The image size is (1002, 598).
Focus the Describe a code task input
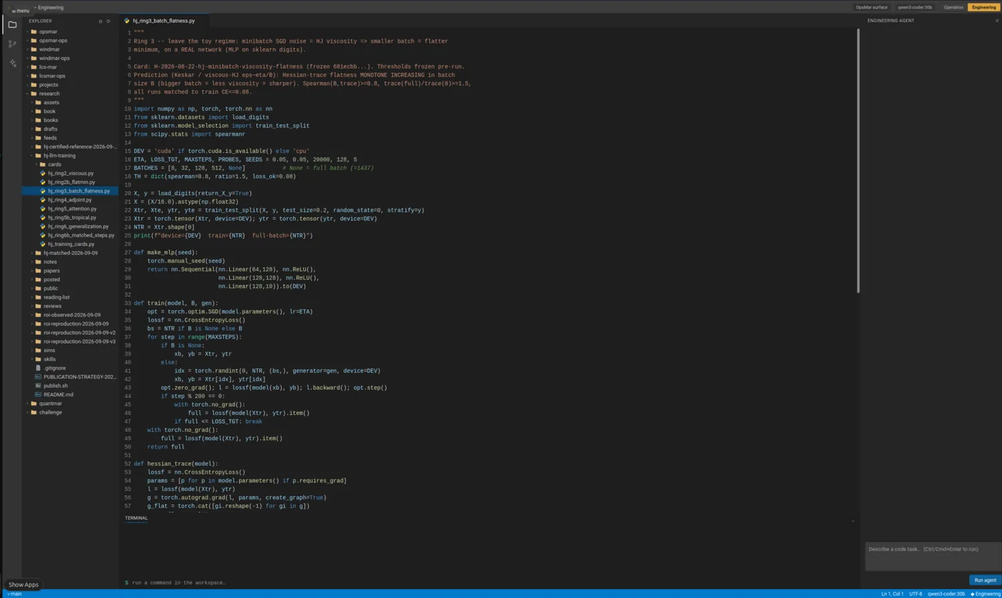(933, 556)
